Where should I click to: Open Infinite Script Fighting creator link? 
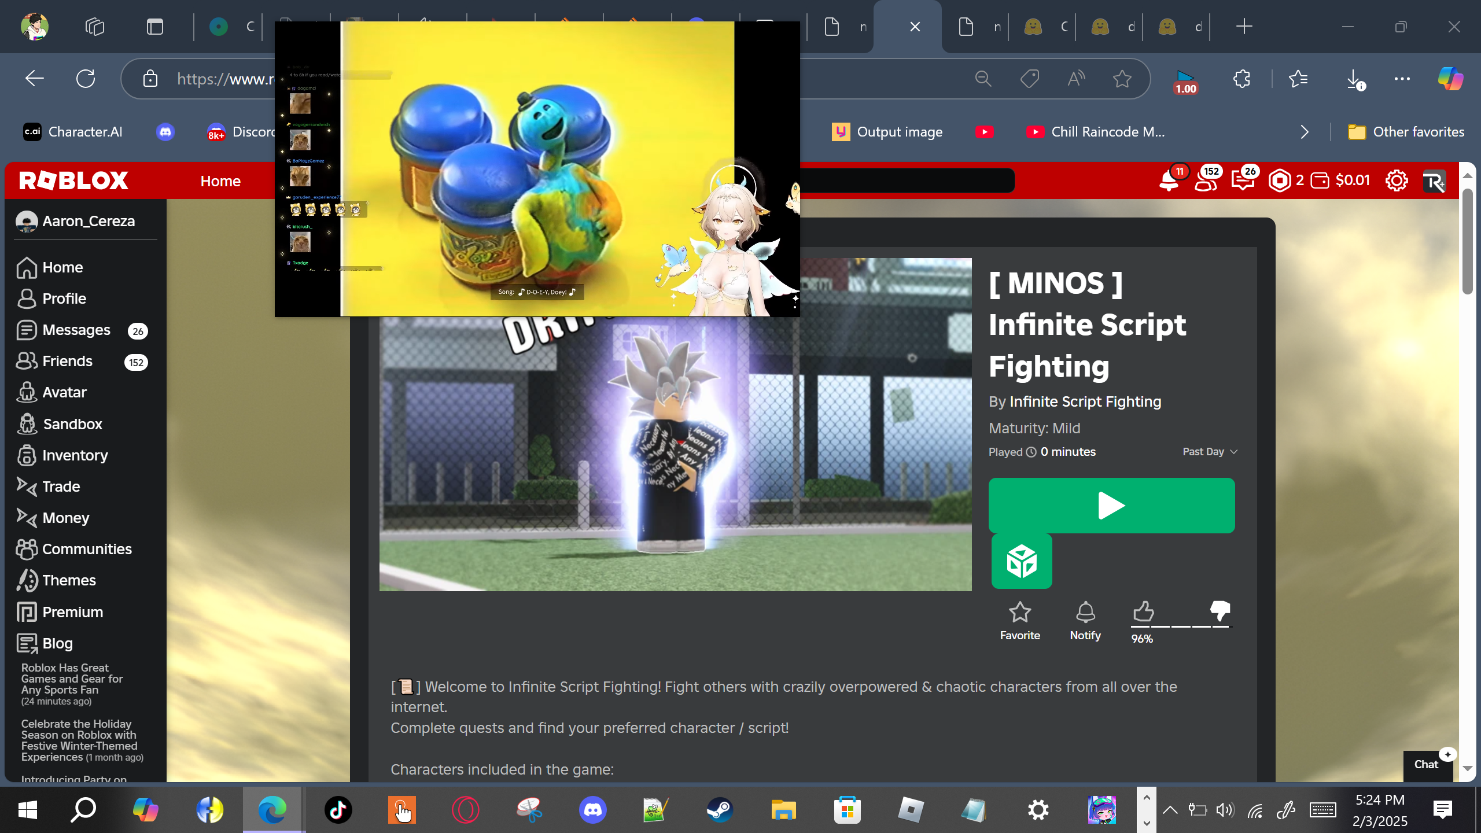click(1085, 401)
